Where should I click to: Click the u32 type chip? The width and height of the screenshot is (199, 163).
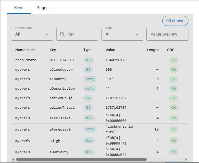pos(89,60)
